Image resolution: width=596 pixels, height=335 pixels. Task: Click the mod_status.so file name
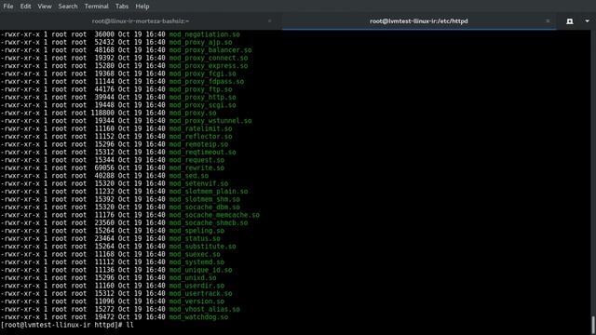click(195, 238)
